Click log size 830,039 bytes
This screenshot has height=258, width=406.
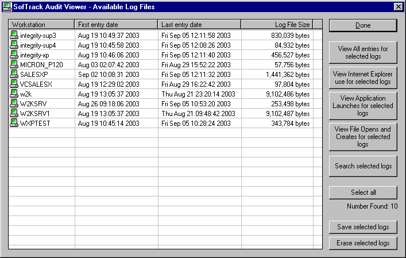coord(290,36)
